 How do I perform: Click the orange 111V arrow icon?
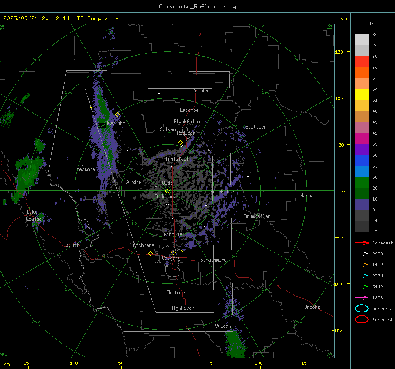tap(362, 265)
